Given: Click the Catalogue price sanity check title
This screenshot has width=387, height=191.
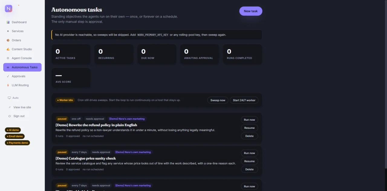Looking at the screenshot, I should [x=86, y=158].
